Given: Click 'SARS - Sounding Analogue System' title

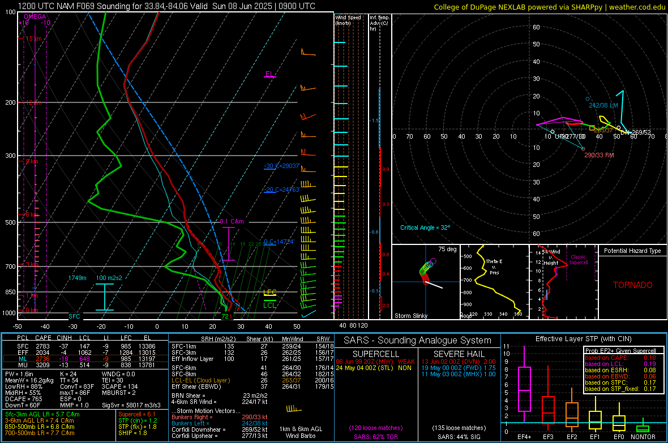Looking at the screenshot, I should tap(417, 341).
